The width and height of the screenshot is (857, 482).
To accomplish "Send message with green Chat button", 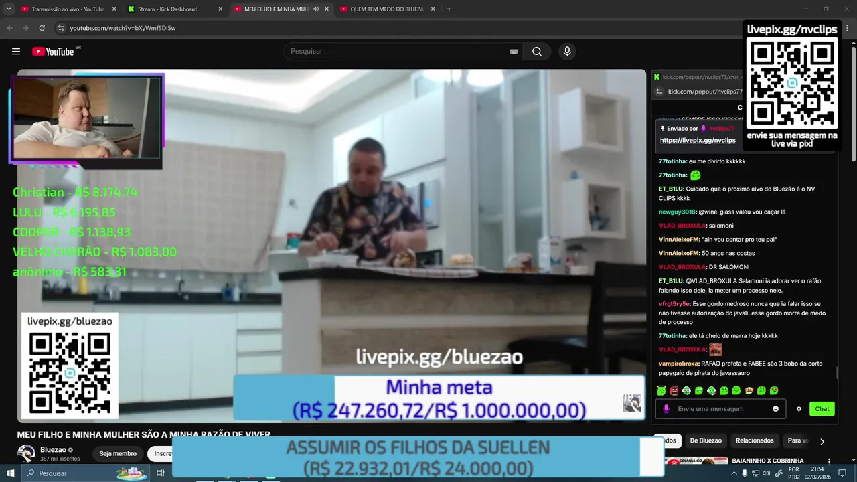I will [822, 409].
